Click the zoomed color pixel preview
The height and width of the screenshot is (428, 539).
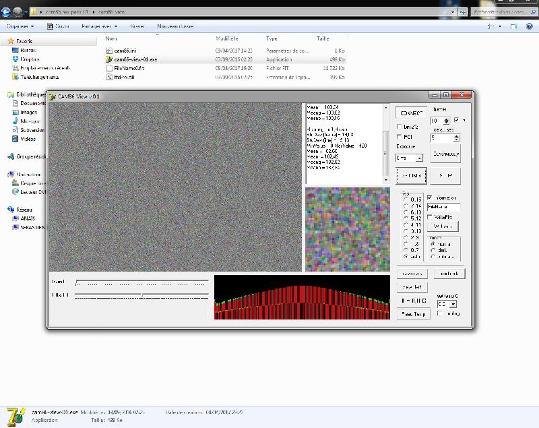[348, 229]
